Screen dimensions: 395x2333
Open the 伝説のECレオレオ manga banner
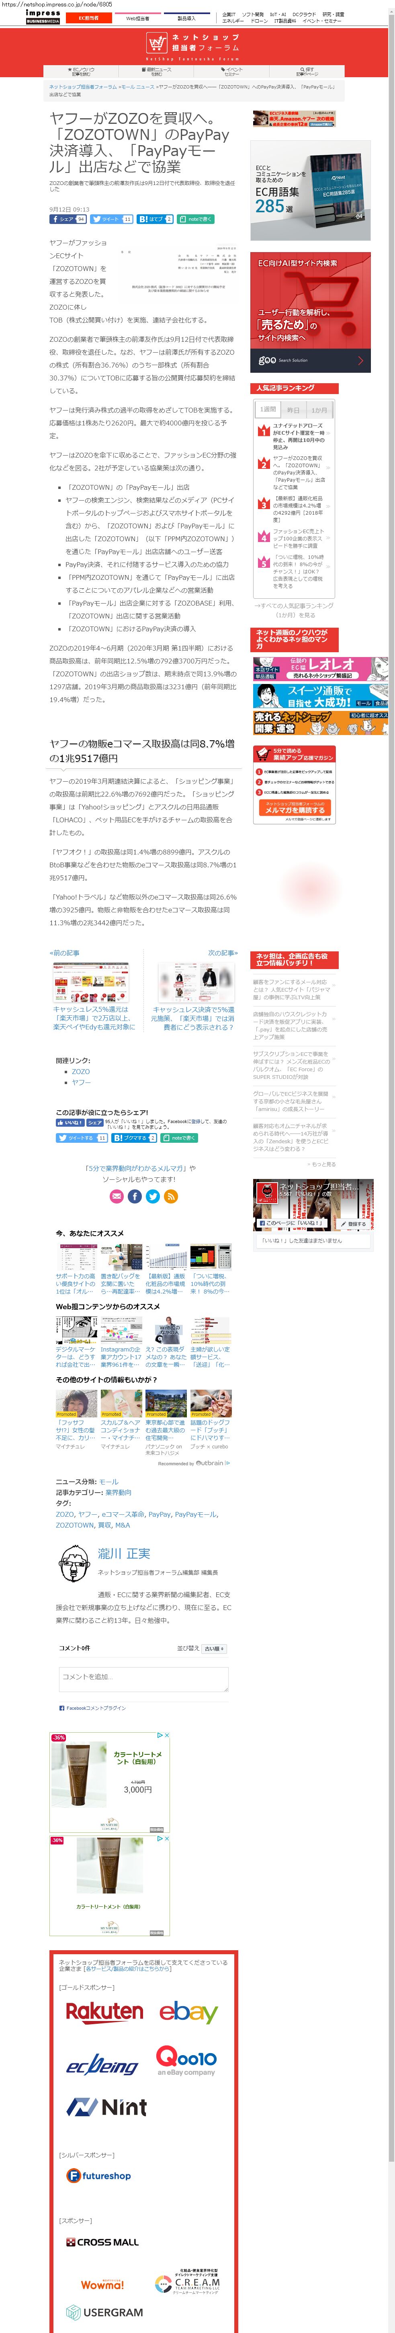[321, 668]
